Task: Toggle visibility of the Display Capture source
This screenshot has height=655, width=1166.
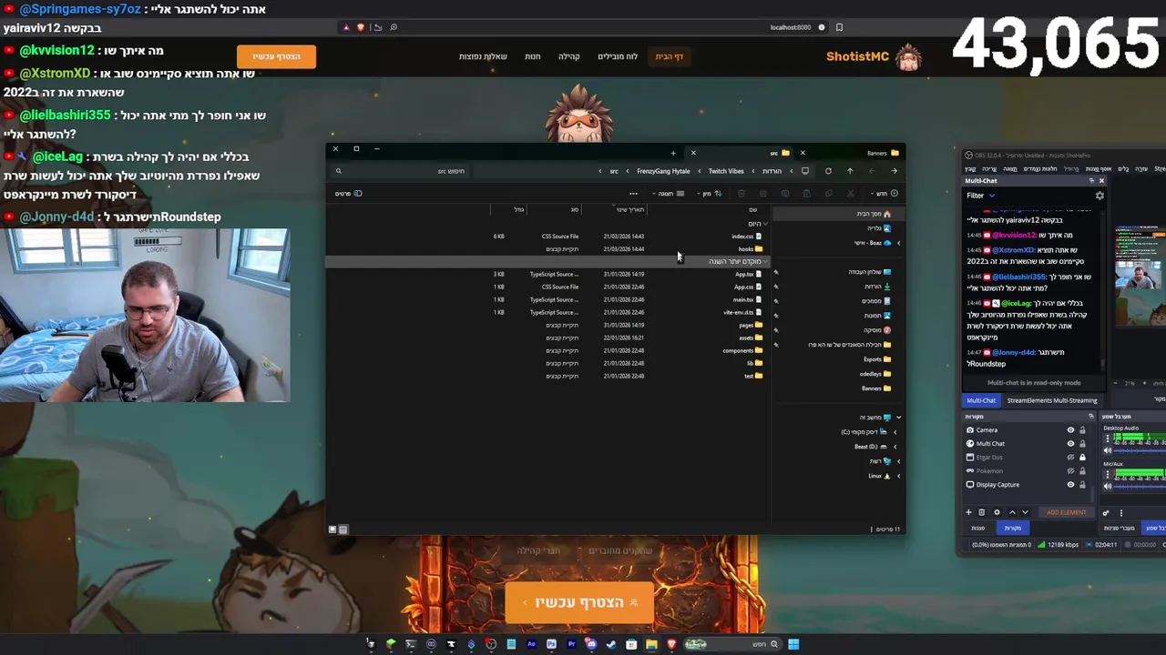Action: (x=1070, y=485)
